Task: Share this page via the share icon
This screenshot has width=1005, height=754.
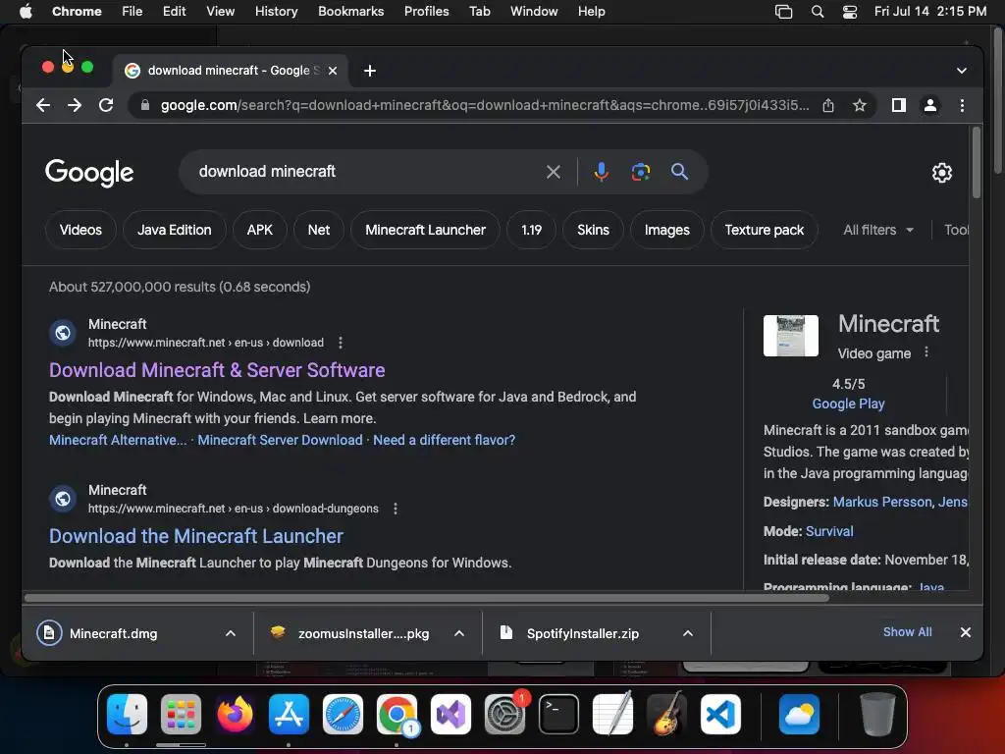Action: (828, 105)
